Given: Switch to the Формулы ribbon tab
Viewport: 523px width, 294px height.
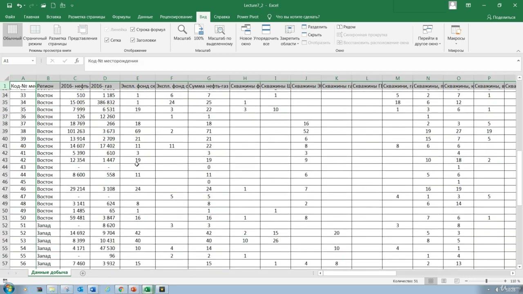Looking at the screenshot, I should (121, 17).
